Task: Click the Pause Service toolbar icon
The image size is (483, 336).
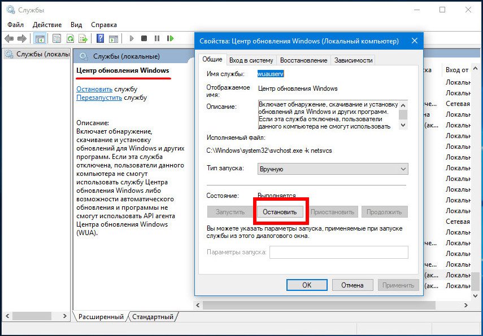Action: [x=157, y=38]
